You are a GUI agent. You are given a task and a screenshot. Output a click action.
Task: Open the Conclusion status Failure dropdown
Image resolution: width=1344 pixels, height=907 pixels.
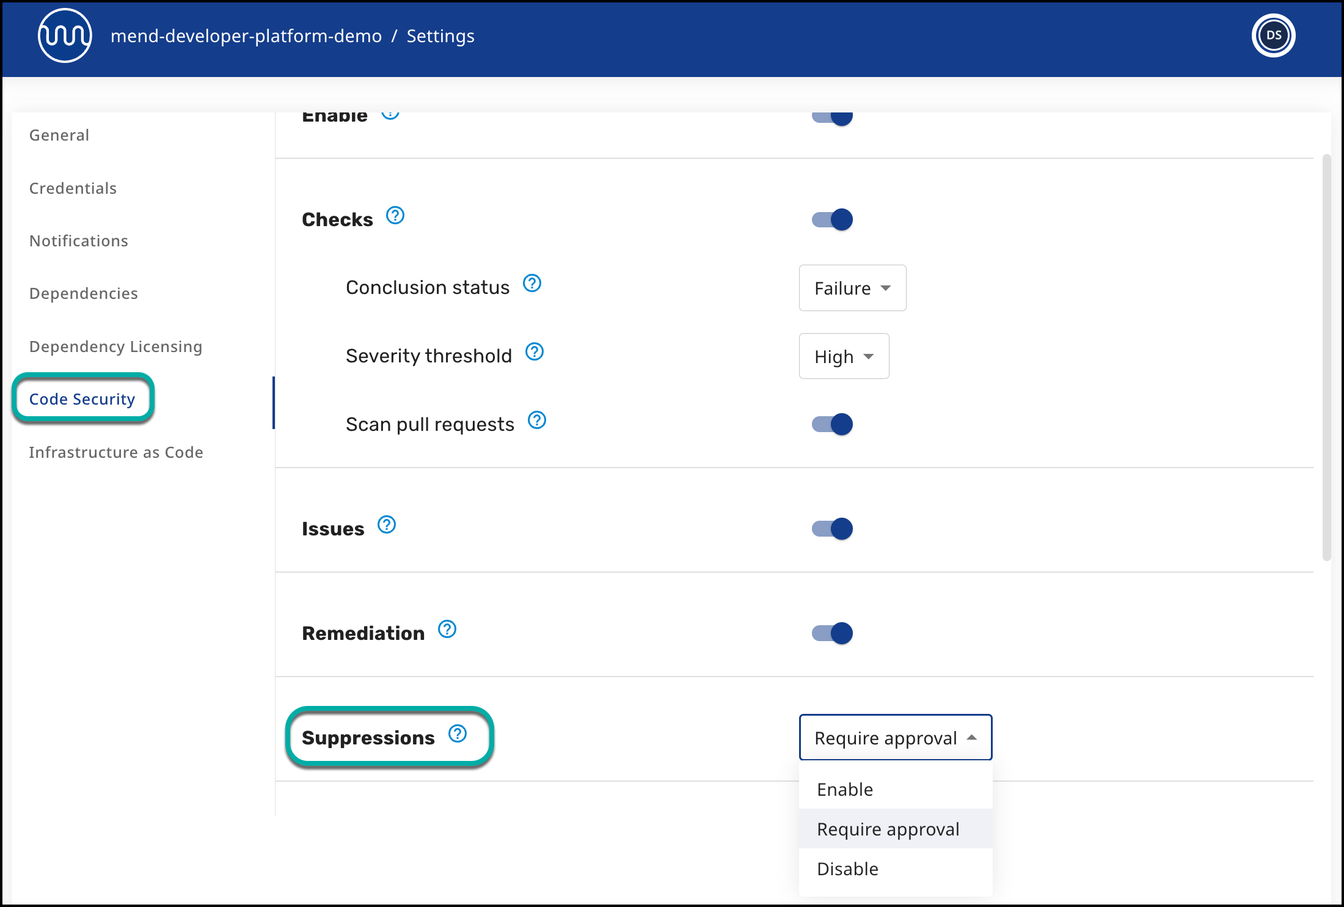(852, 288)
